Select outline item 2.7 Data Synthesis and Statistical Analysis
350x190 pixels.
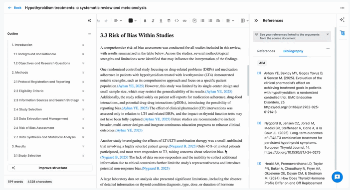pyautogui.click(x=44, y=137)
